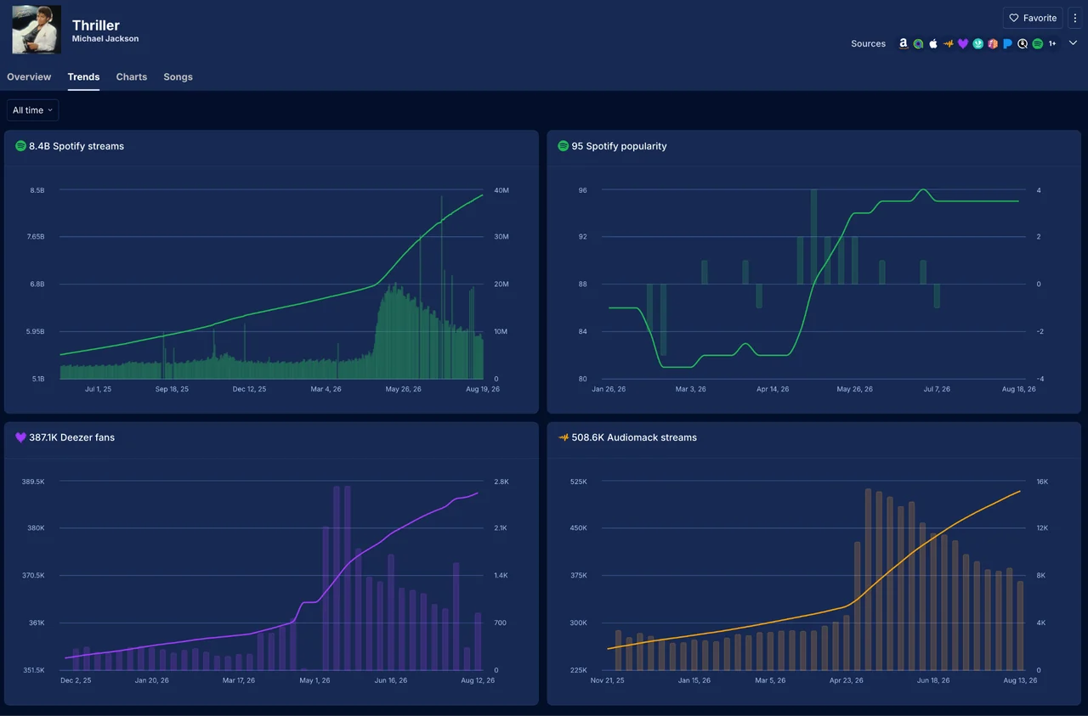Click the "387.1K Deezer fans" chart title
Viewport: 1088px width, 716px height.
[x=71, y=437]
